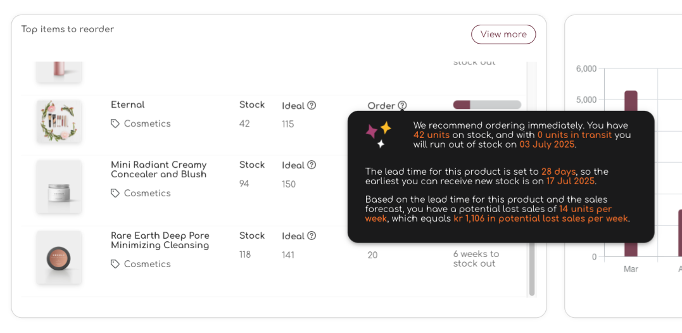Click tag icon under Rare Earth Deep Pore

[115, 264]
